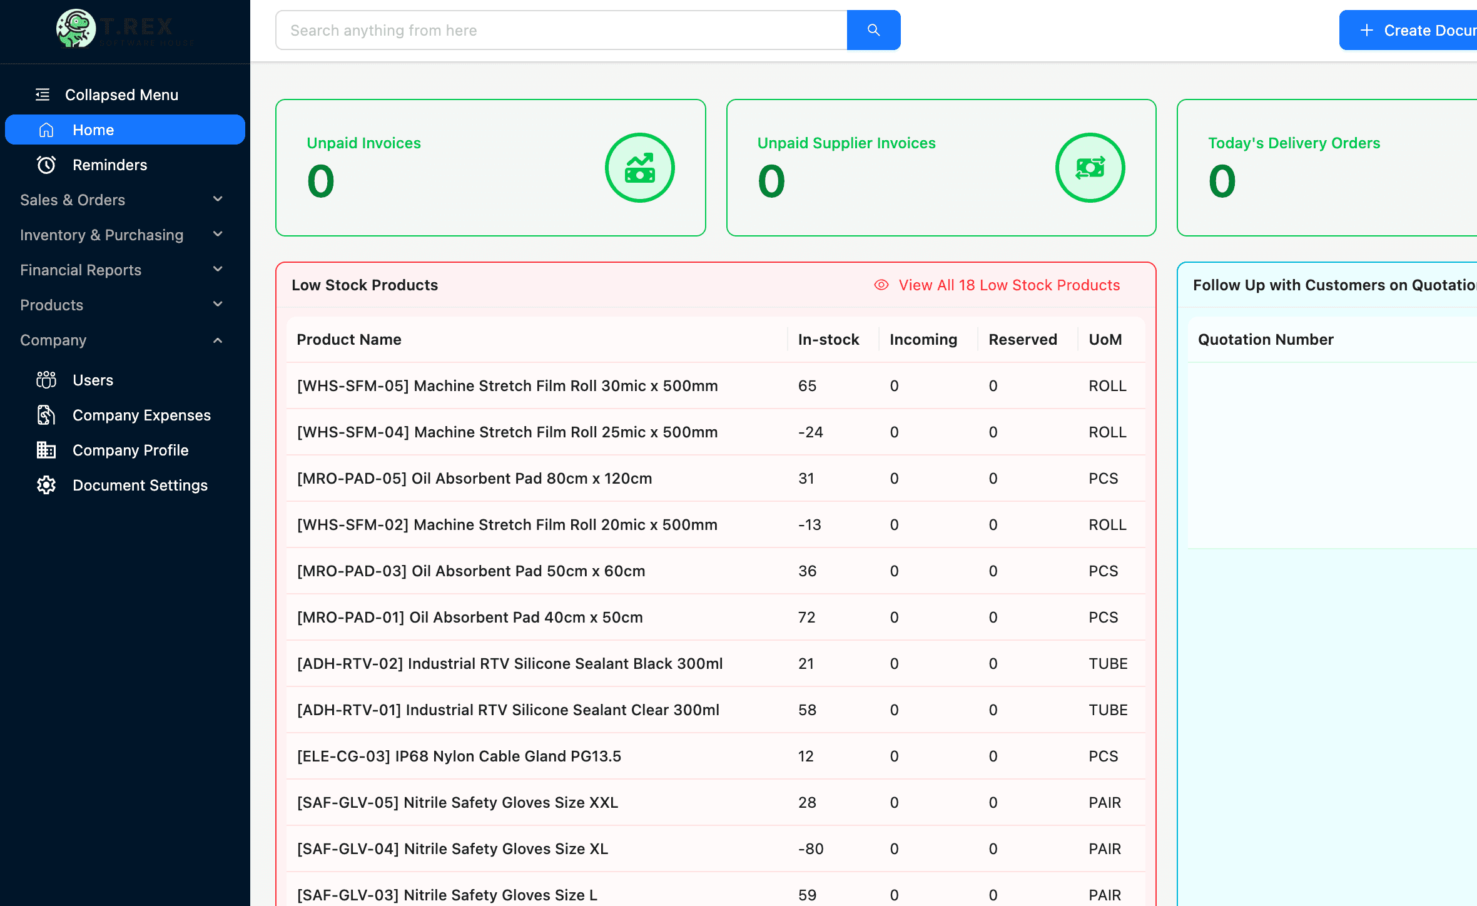Select the Collapsed Menu hamburger icon

tap(43, 94)
